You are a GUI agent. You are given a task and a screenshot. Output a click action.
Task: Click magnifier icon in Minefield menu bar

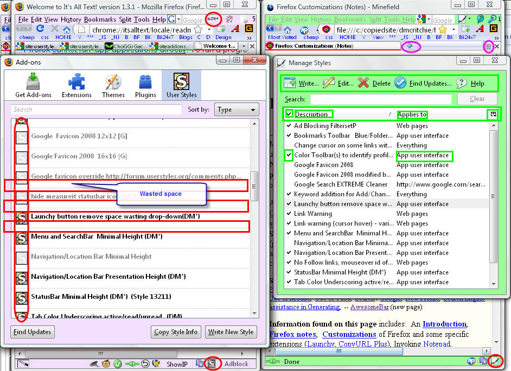click(x=492, y=19)
